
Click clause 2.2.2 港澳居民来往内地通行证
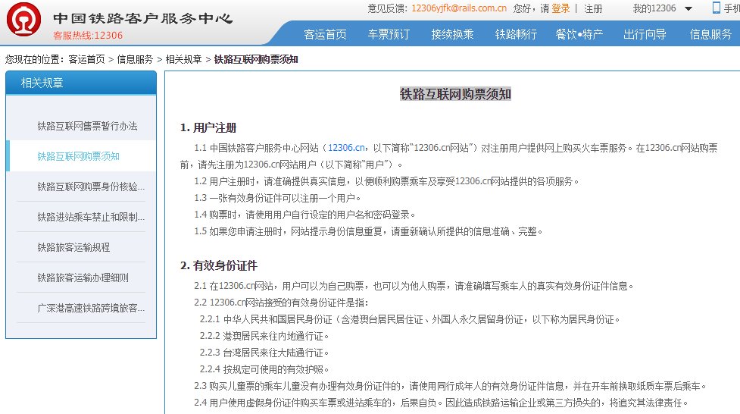click(264, 336)
